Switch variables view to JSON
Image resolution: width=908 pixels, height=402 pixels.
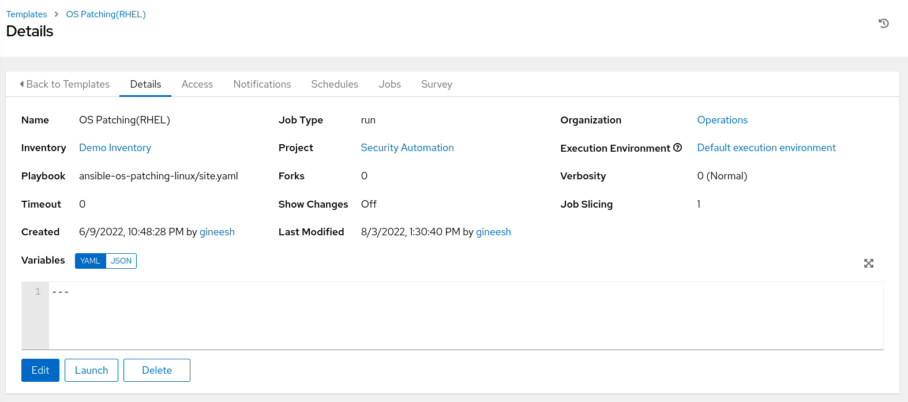click(x=121, y=261)
